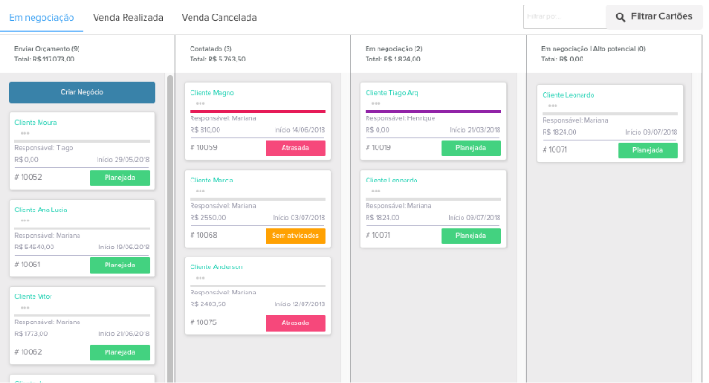Viewport: 709px width, 383px height.
Task: Click the pink color bar on Cliente Magno
Action: 257,111
